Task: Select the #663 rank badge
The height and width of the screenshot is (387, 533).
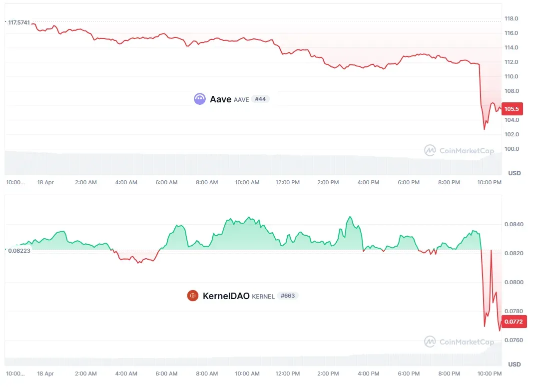Action: coord(288,296)
